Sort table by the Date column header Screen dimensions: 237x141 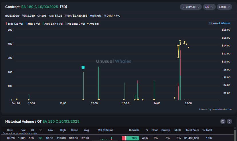(x=10, y=130)
